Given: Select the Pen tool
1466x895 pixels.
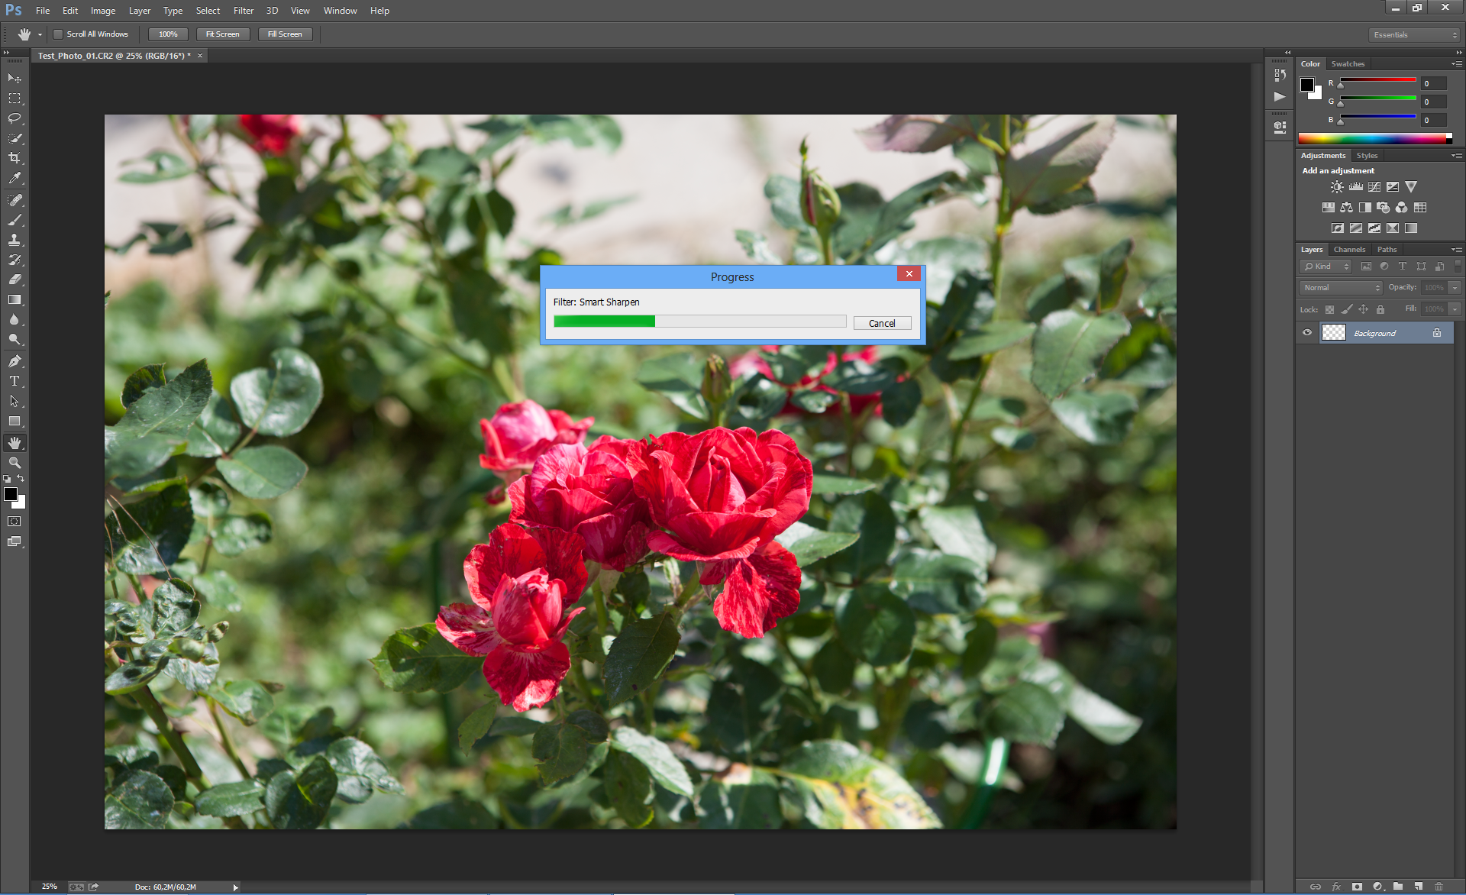Looking at the screenshot, I should 15,361.
